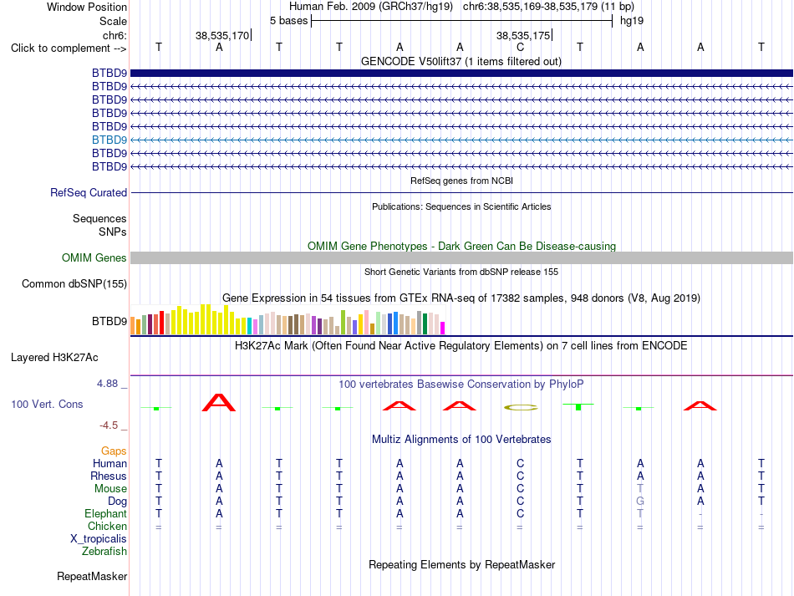The width and height of the screenshot is (794, 596).
Task: Click the Layered H3K27Ac track label
Action: 54,358
